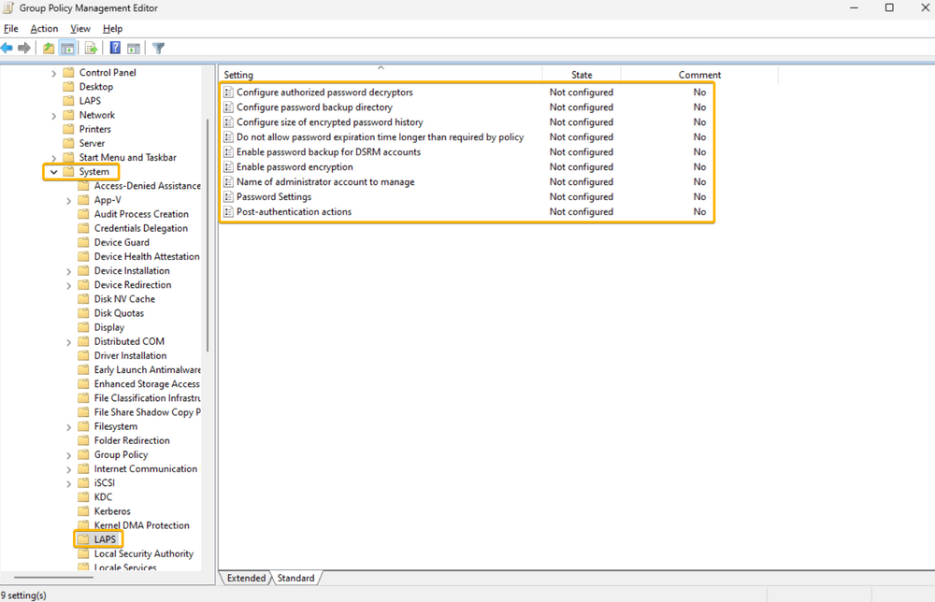Click the Up One Level folder icon
This screenshot has width=935, height=602.
point(49,48)
